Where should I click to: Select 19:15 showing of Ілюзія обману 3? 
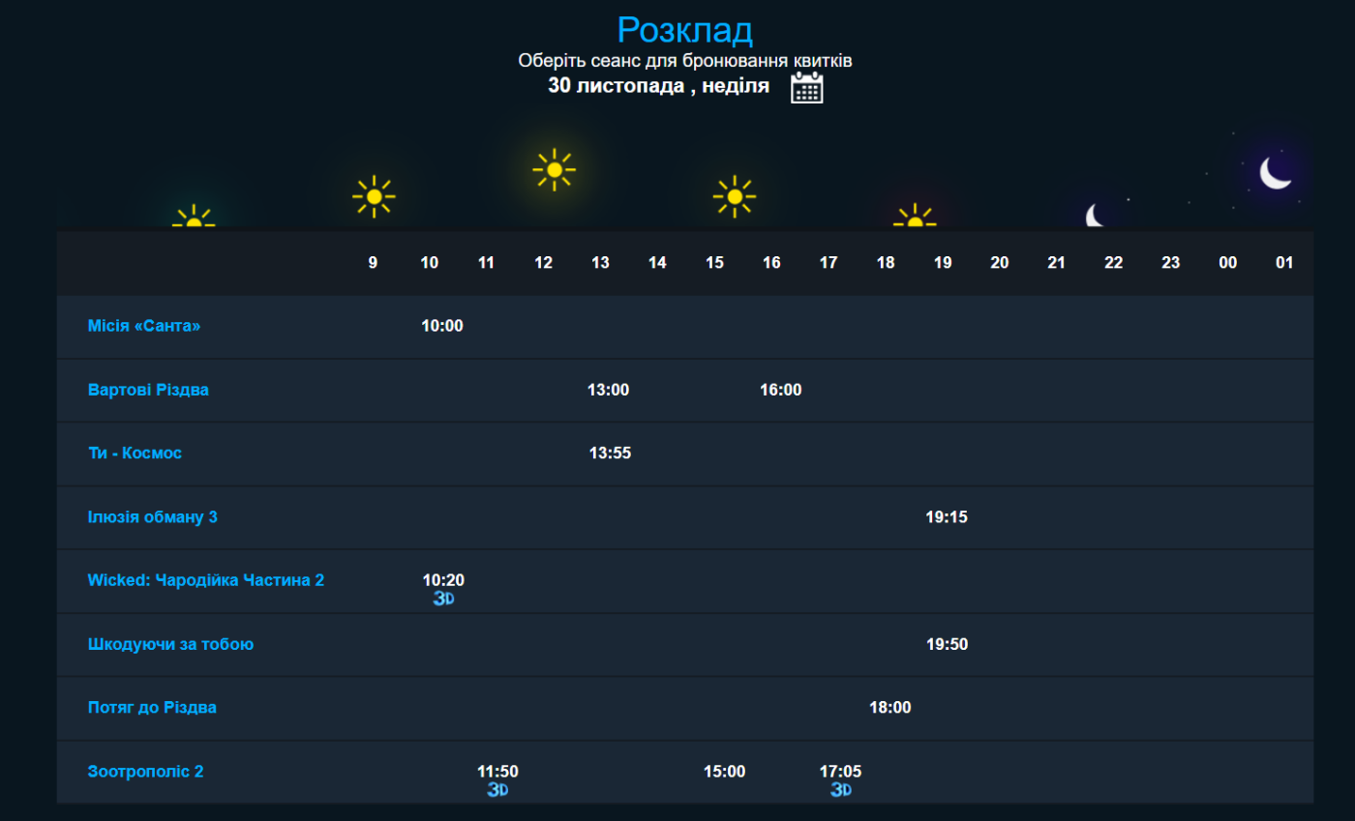tap(947, 516)
